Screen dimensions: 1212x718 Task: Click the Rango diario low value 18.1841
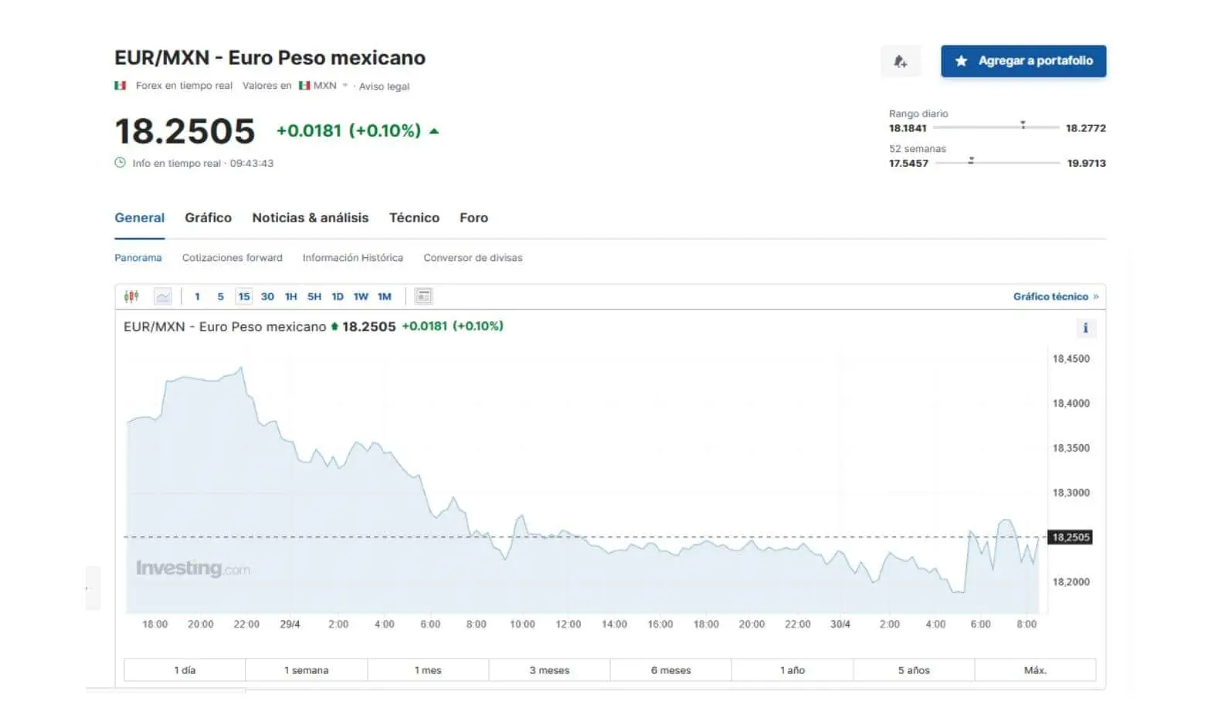[x=908, y=128]
